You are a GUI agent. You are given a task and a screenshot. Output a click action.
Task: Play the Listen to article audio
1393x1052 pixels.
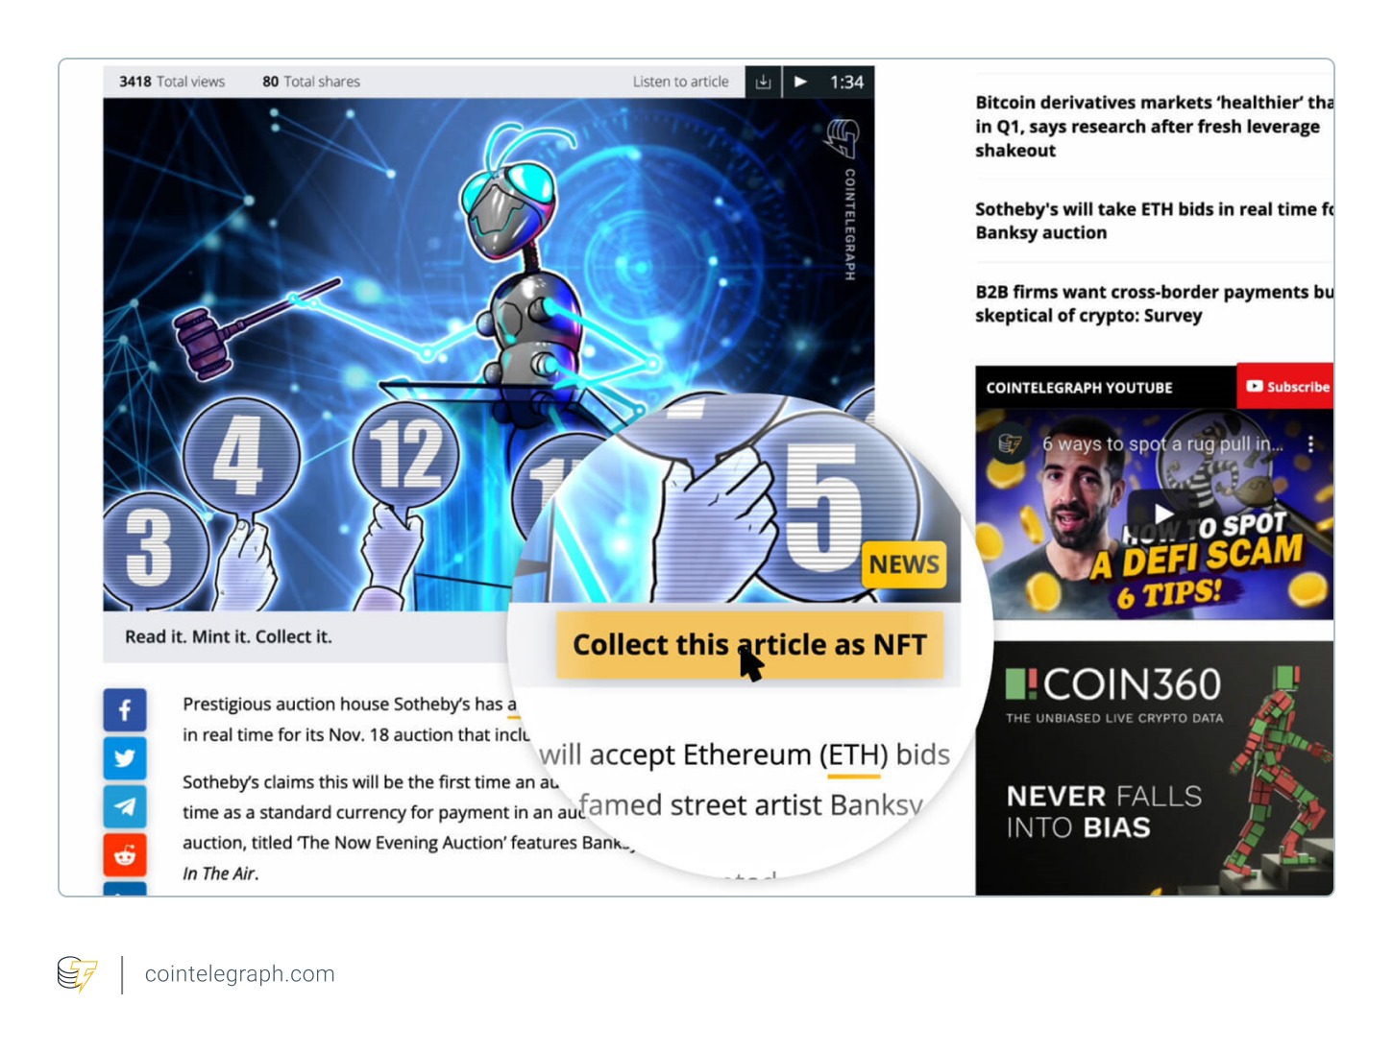[x=800, y=82]
